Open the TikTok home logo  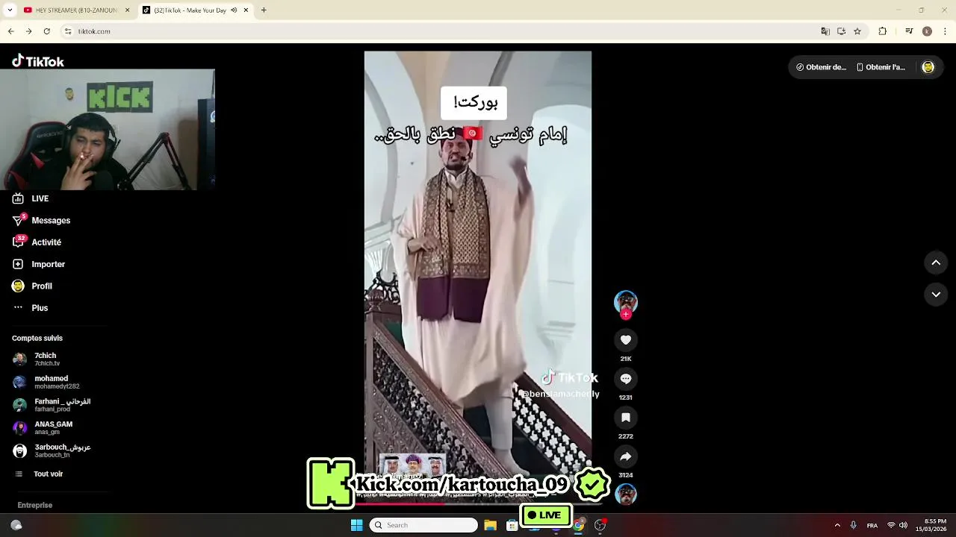coord(38,61)
